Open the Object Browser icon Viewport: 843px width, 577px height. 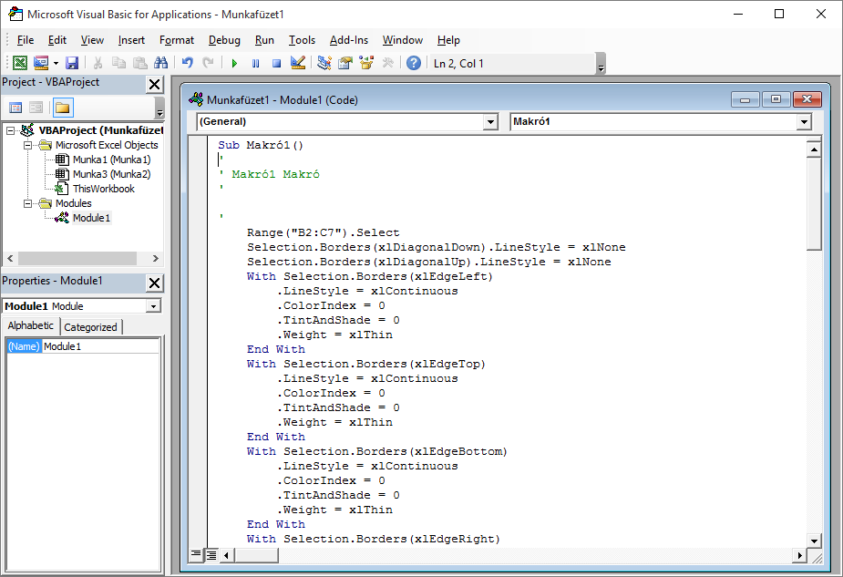(366, 63)
